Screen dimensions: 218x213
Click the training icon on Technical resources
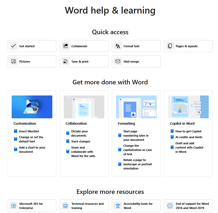tap(66, 206)
